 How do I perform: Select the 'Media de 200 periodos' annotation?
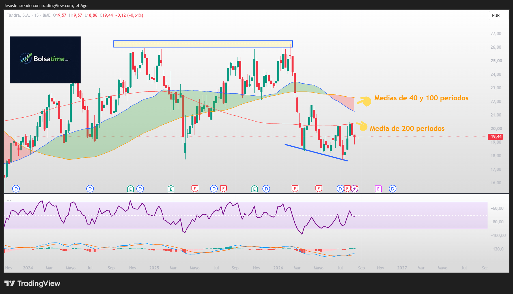point(407,129)
